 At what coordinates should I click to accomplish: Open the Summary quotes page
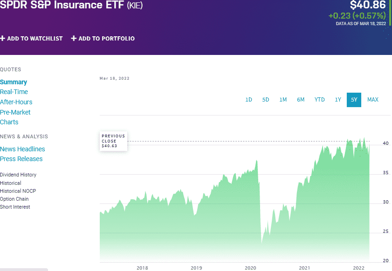14,82
